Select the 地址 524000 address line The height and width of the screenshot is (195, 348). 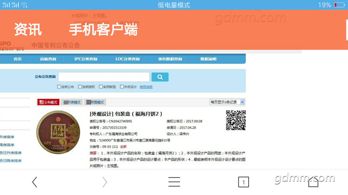click(x=130, y=140)
